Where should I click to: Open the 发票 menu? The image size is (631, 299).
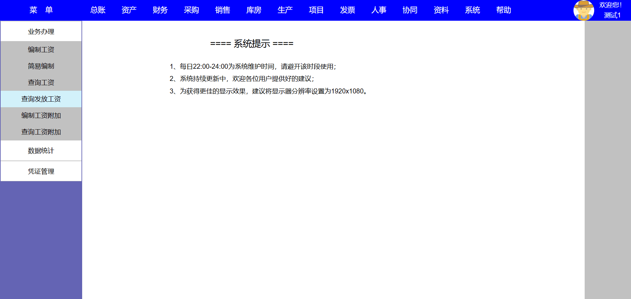347,10
